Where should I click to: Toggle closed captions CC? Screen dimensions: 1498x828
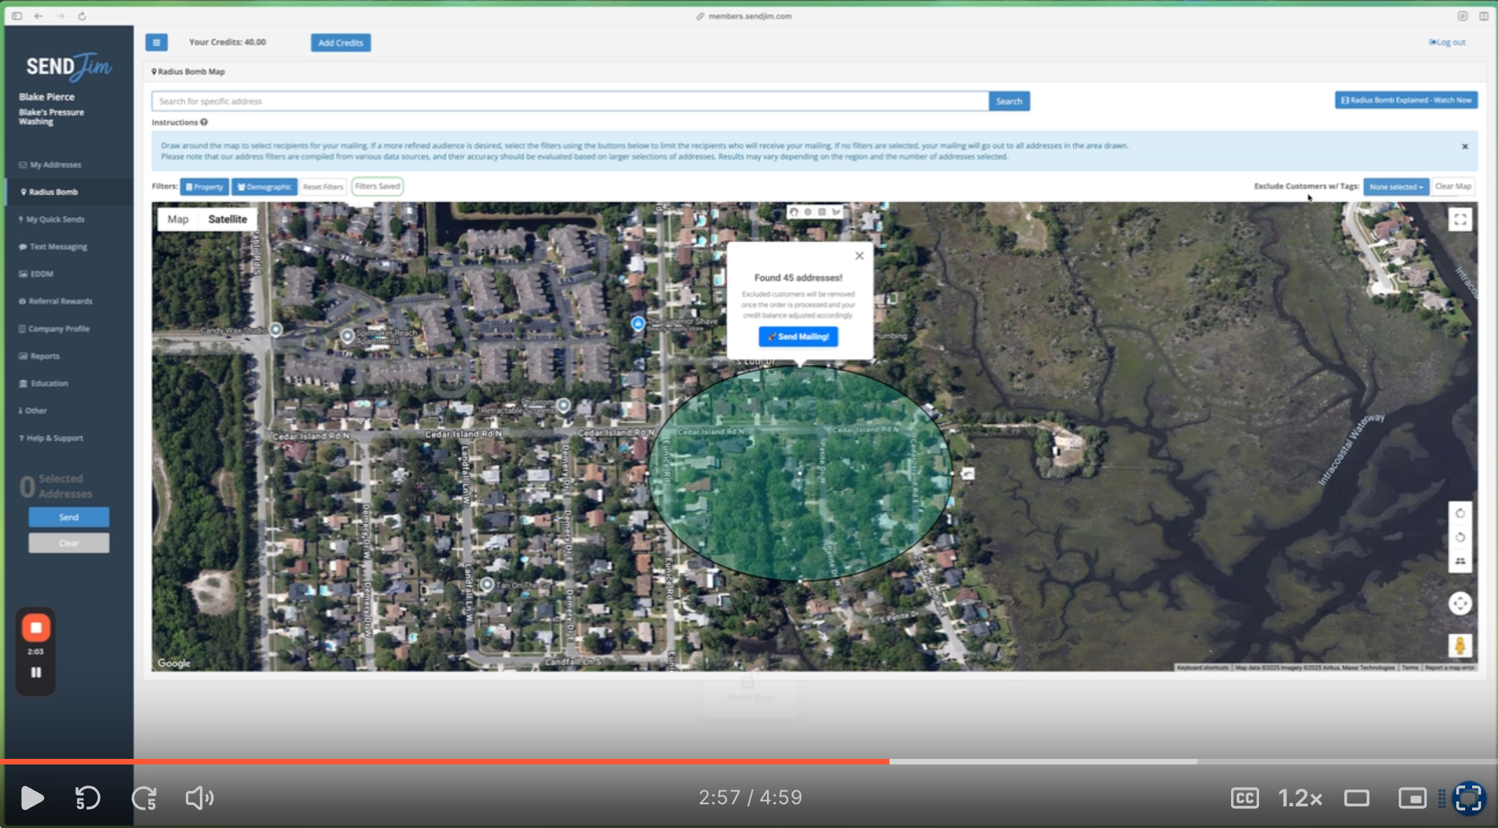pos(1244,797)
